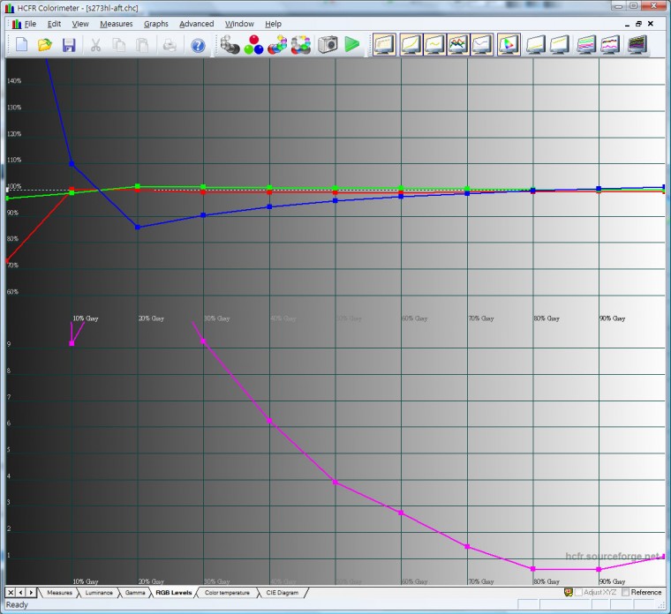Image resolution: width=671 pixels, height=614 pixels.
Task: Close the current tab with the X button
Action: point(11,593)
